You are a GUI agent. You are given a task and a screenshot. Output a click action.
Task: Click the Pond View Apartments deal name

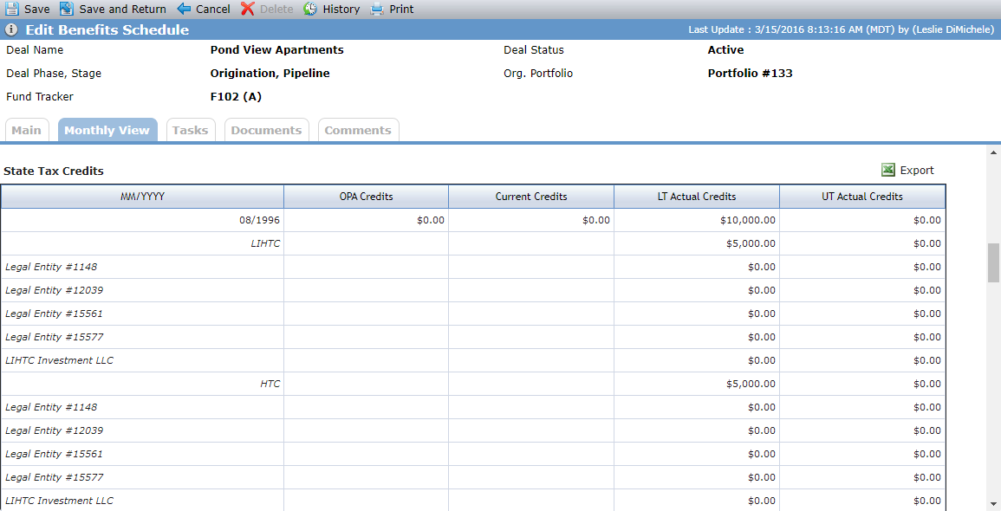tap(277, 49)
